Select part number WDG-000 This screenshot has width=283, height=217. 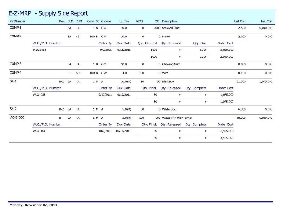17,118
